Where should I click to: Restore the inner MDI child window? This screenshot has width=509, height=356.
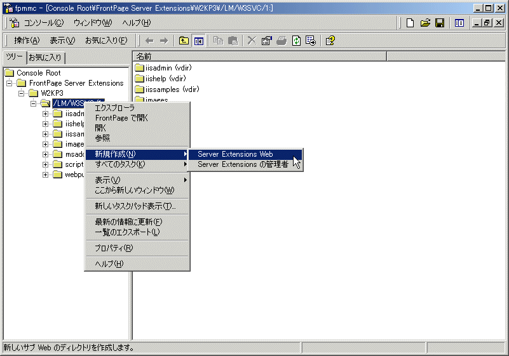coord(487,23)
